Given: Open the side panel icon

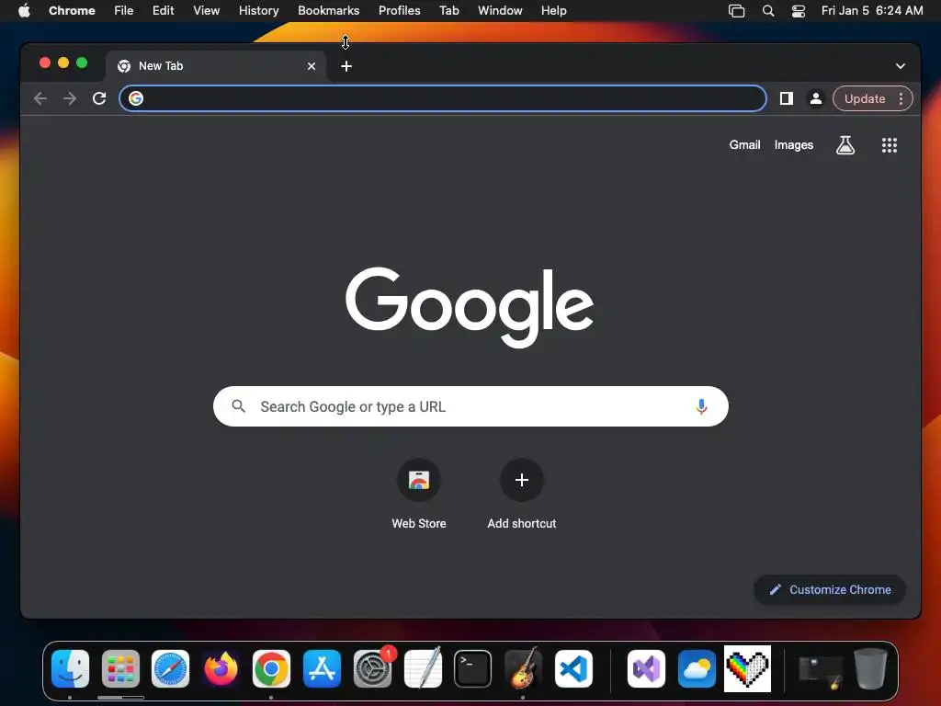Looking at the screenshot, I should point(787,98).
